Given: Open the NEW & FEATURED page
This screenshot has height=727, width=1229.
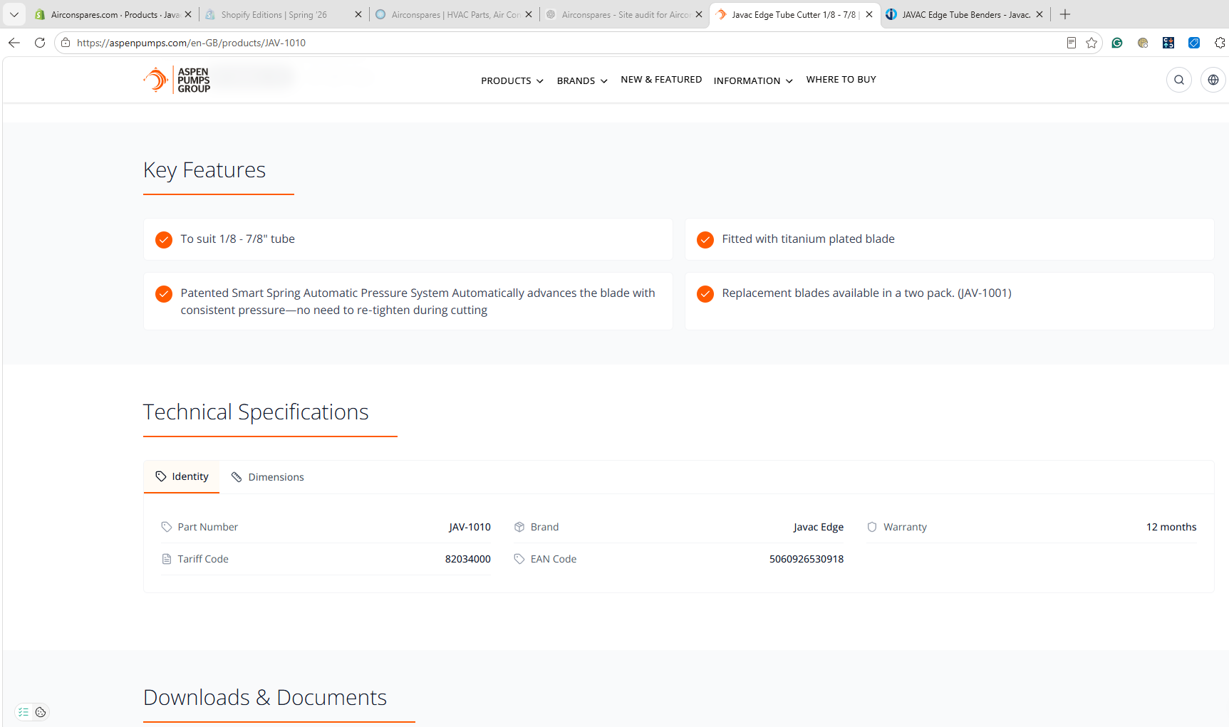Looking at the screenshot, I should coord(661,80).
